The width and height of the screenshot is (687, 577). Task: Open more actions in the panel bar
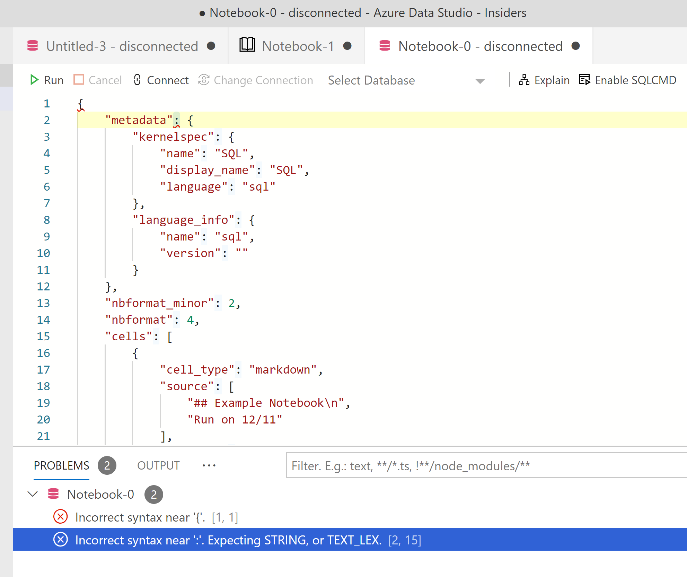coord(209,465)
